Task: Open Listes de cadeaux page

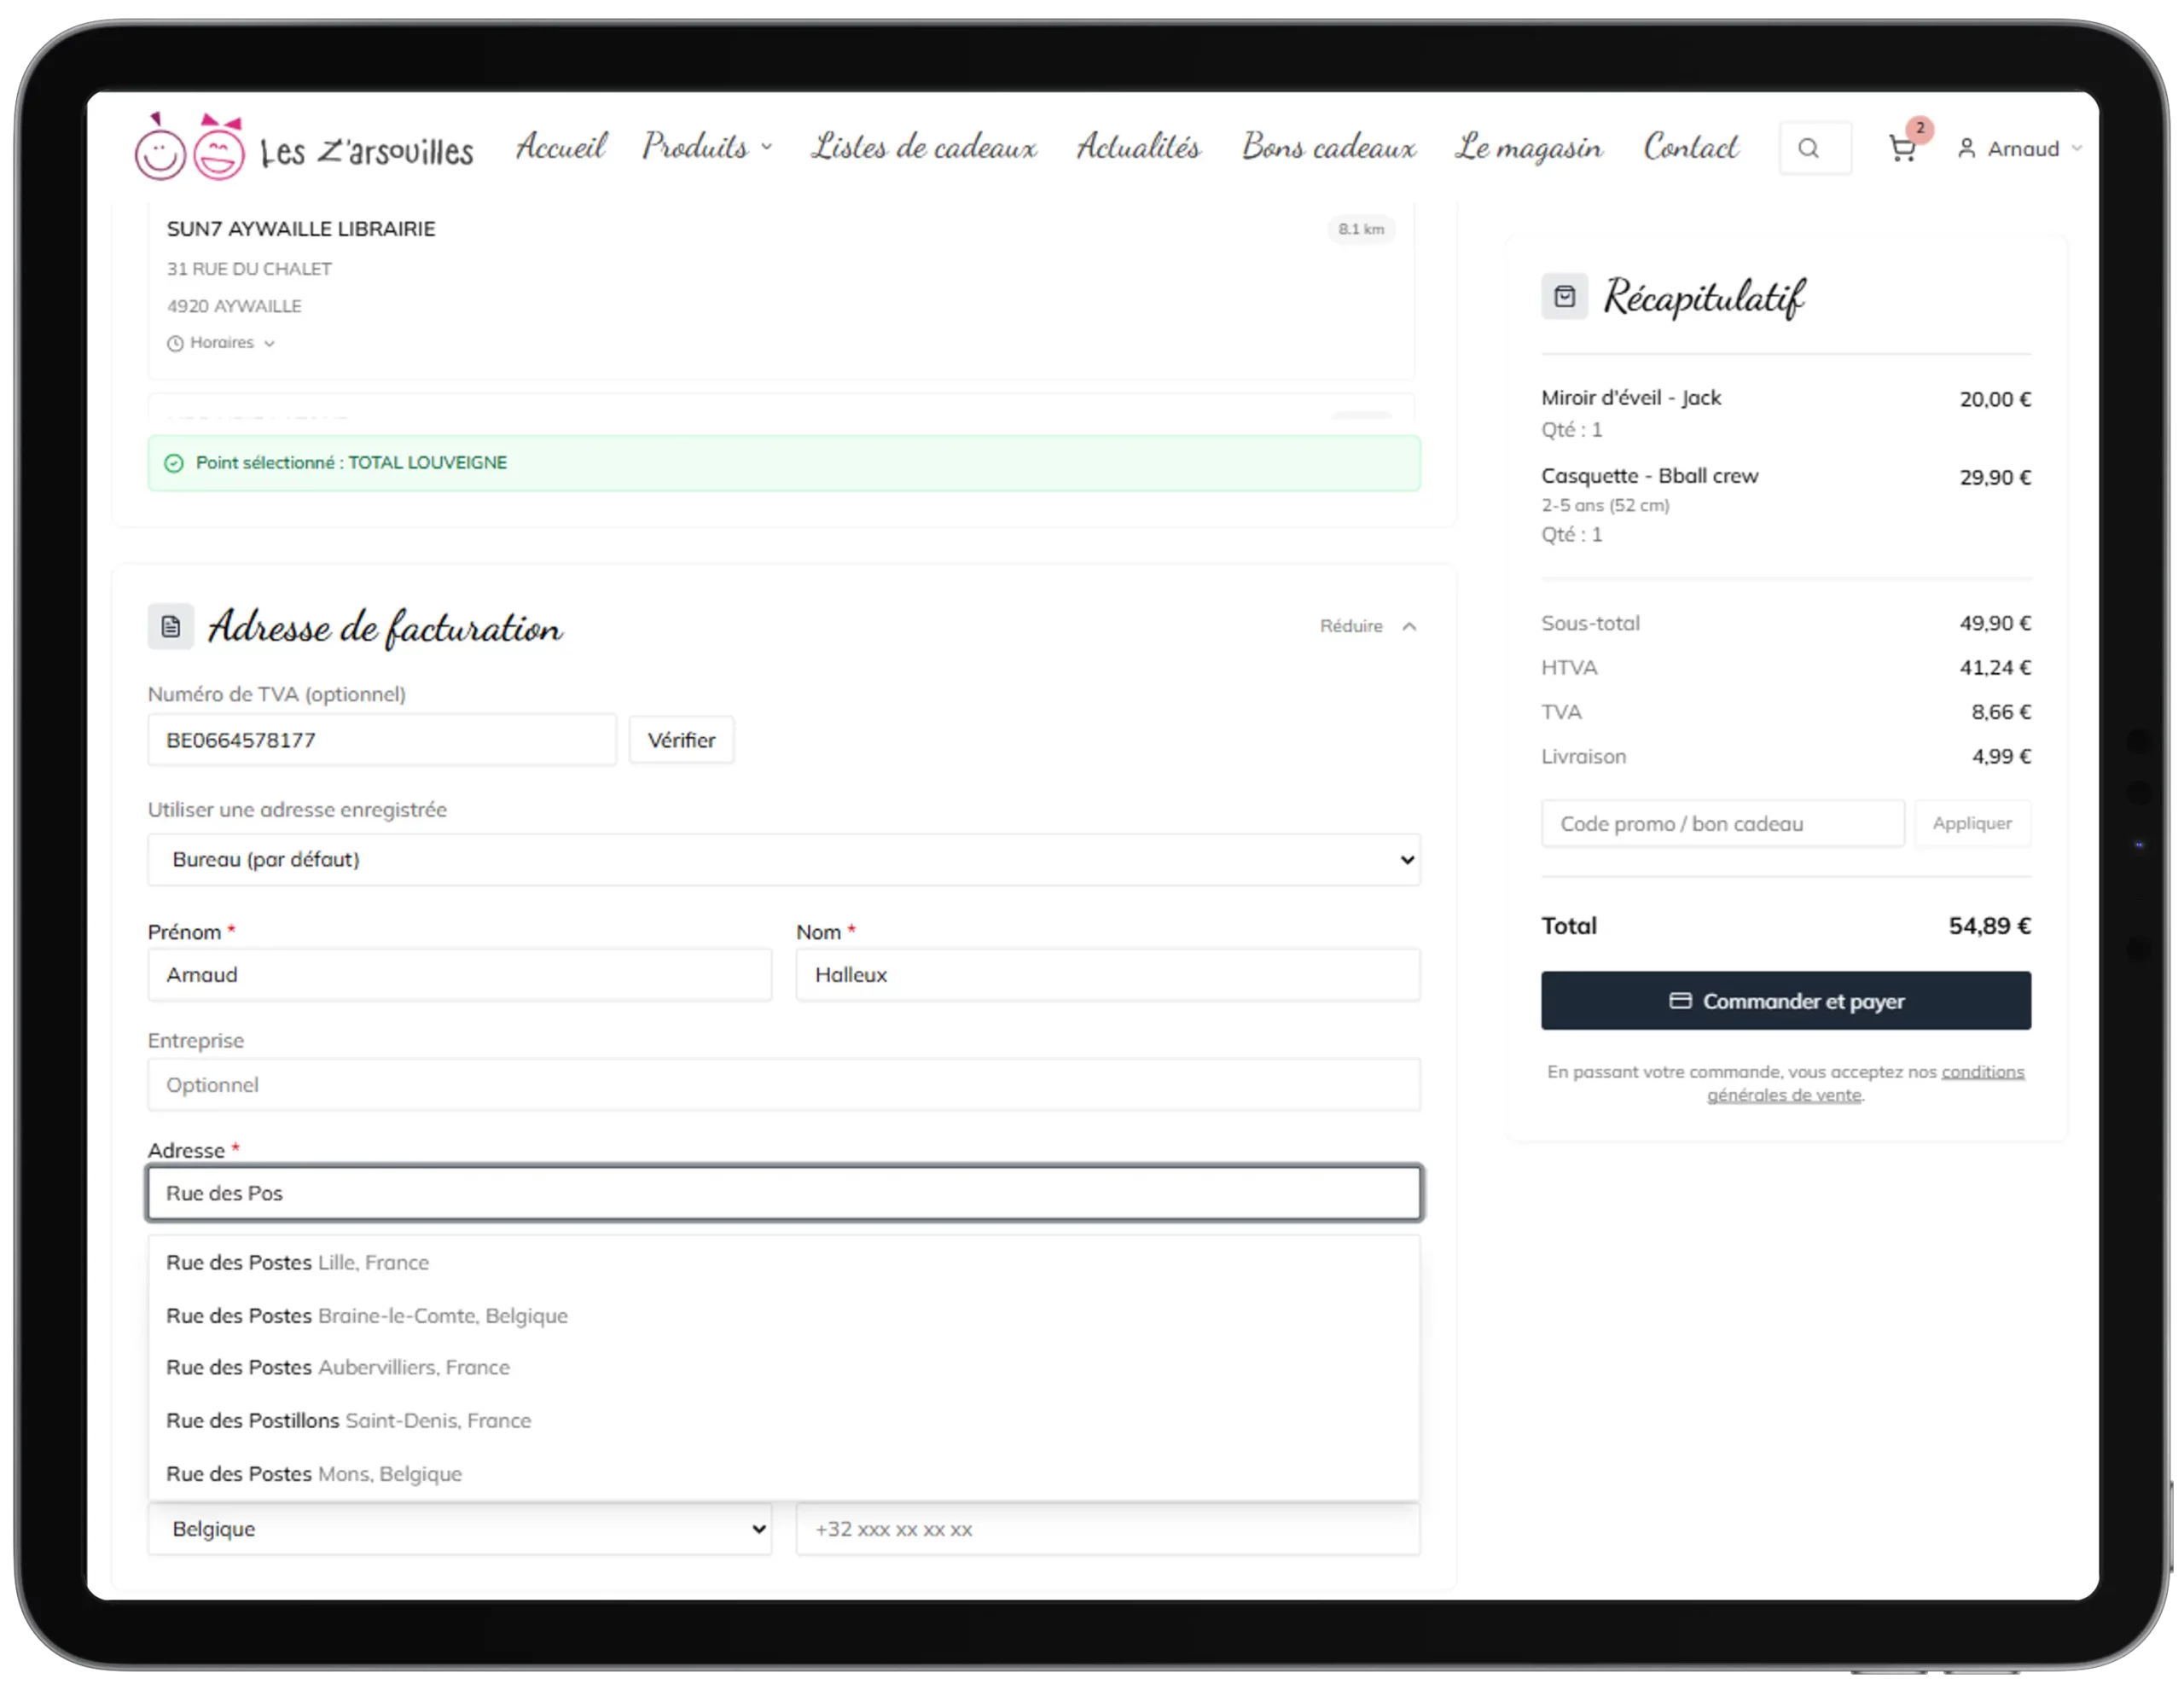Action: pos(924,147)
